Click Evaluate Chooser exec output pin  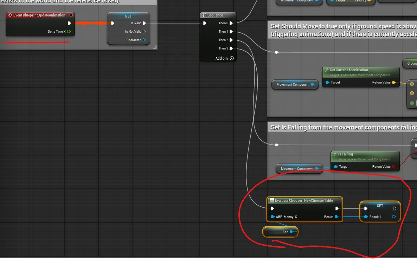pos(337,208)
